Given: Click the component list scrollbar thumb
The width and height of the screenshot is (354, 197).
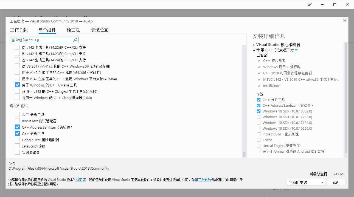Looking at the screenshot, I should point(244,155).
